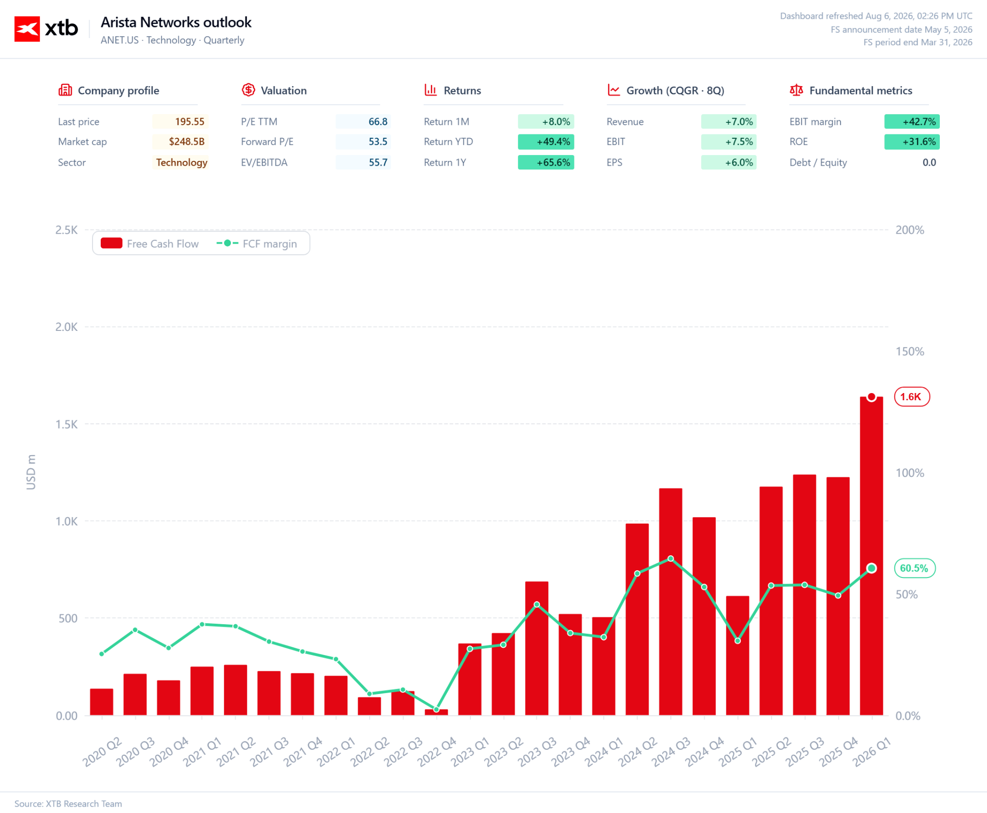Click the ANET.US · Technology · Quarterly subtitle
Viewport: 987px width, 813px height.
[x=173, y=40]
